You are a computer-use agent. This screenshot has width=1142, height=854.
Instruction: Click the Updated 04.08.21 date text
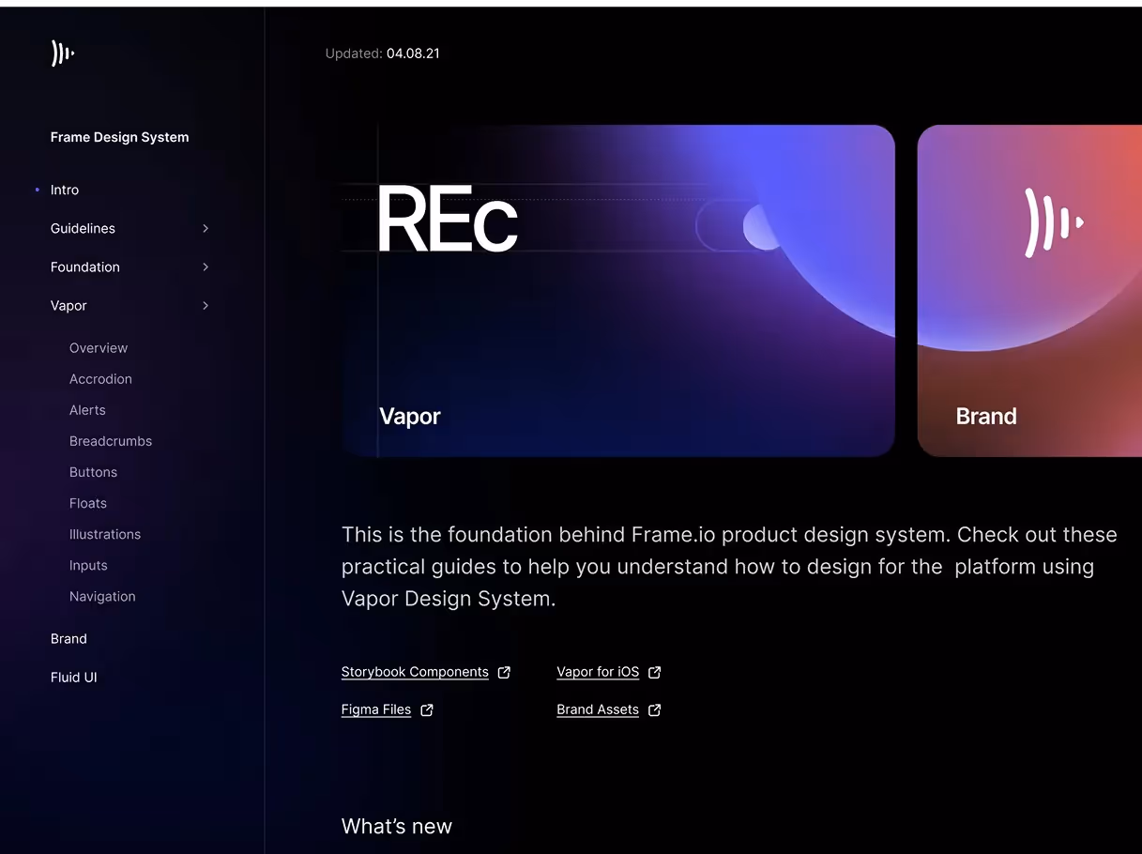[x=383, y=53]
